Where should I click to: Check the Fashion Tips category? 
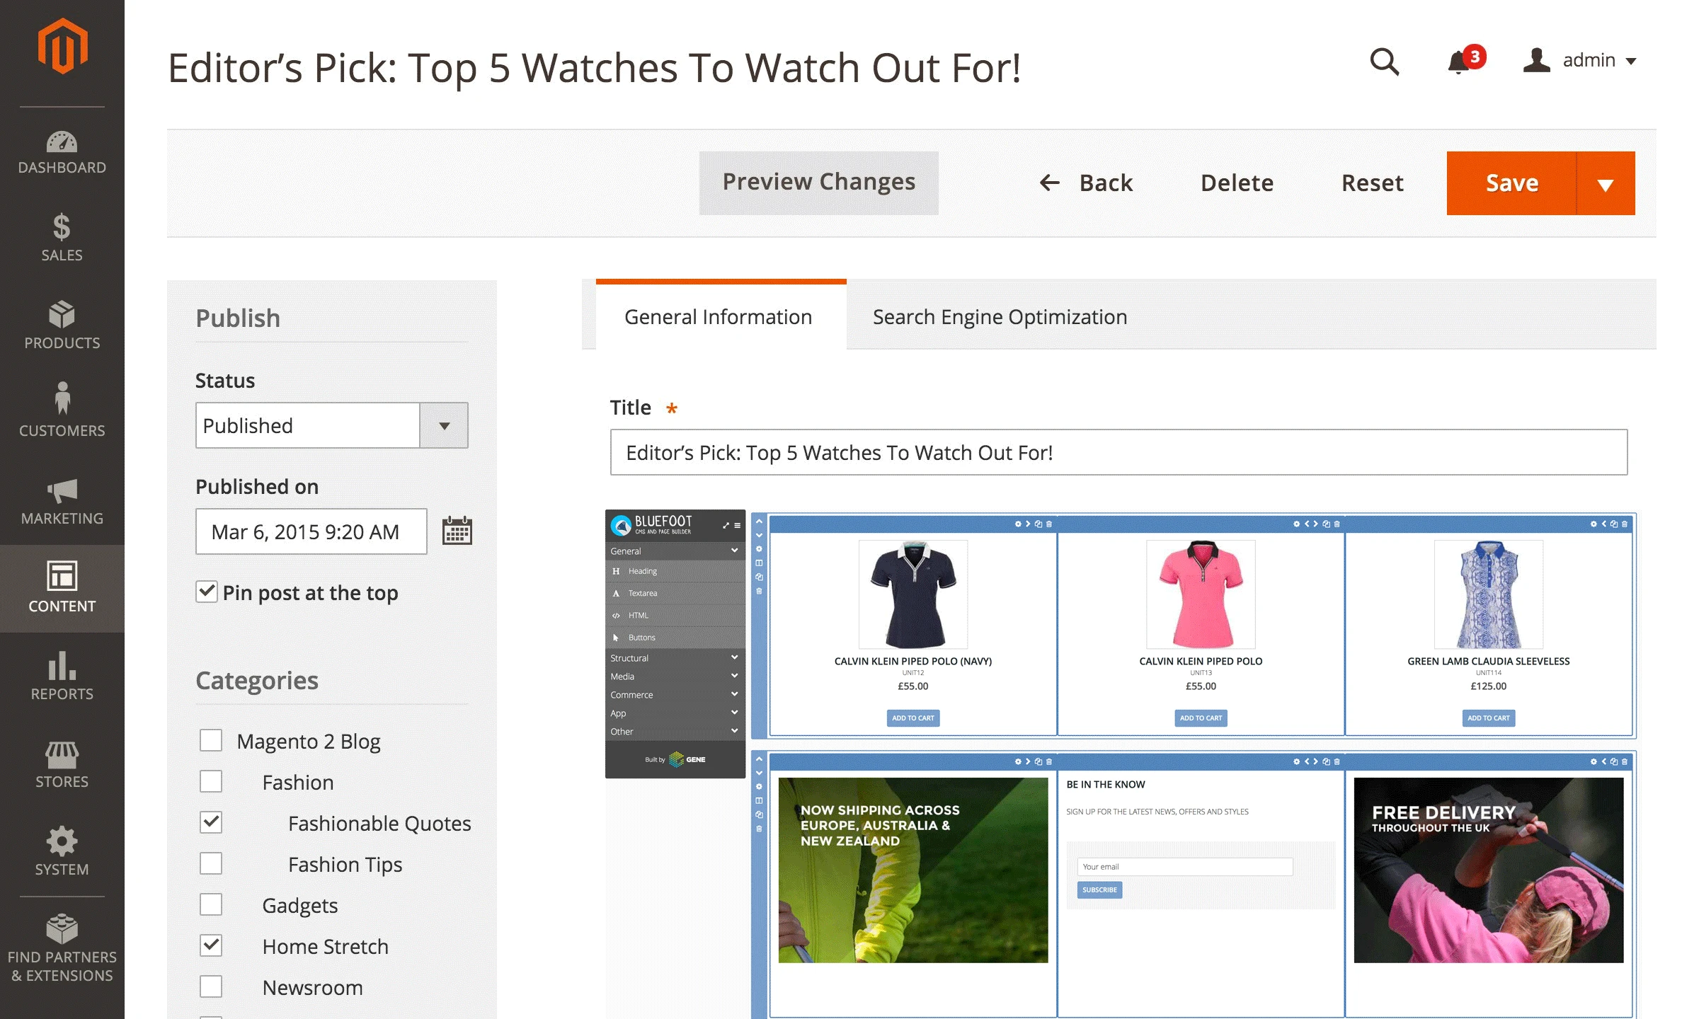(211, 863)
